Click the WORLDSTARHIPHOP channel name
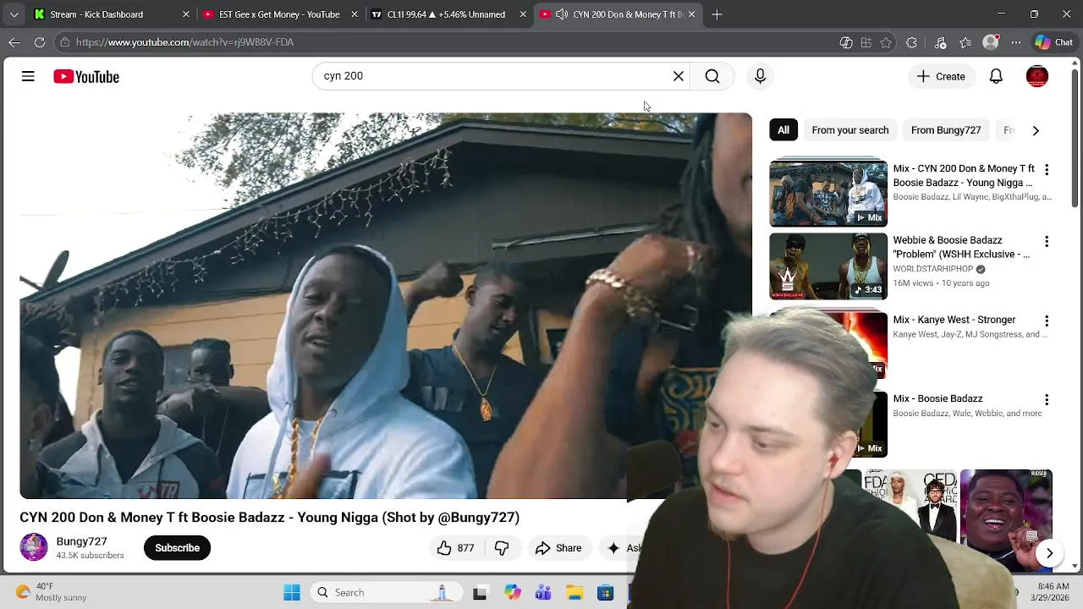Viewport: 1083px width, 609px height. pos(933,269)
